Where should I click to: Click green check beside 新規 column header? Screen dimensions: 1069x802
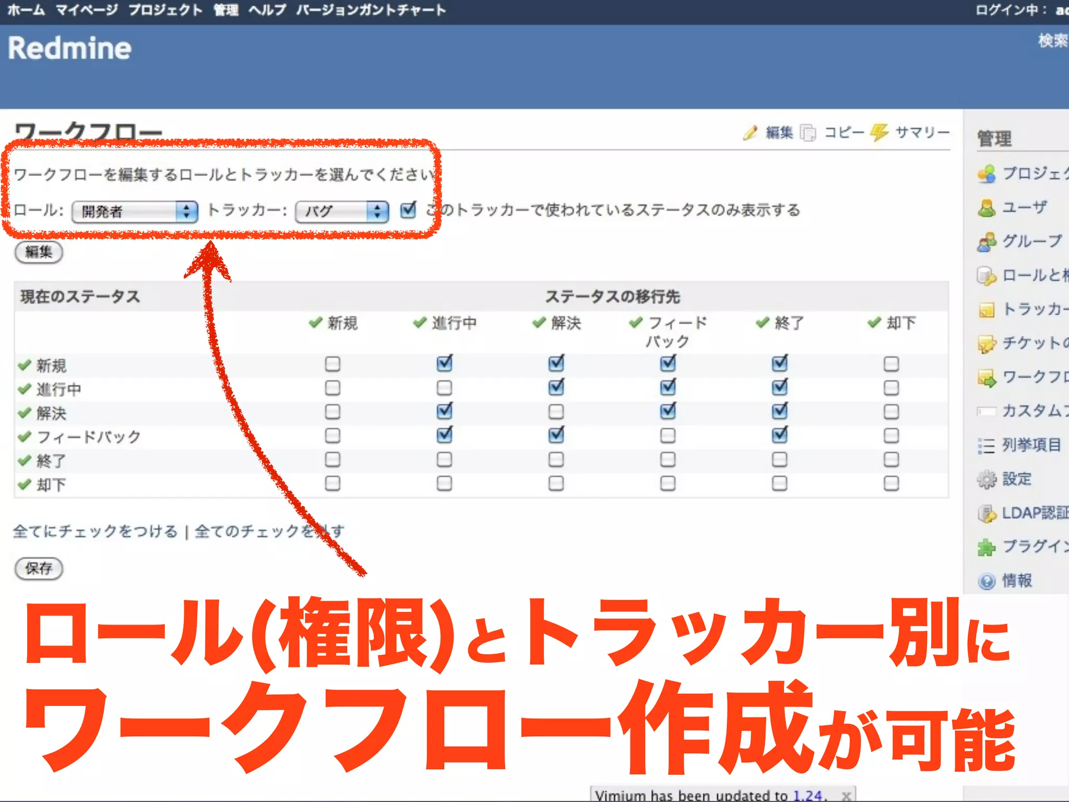(x=315, y=322)
